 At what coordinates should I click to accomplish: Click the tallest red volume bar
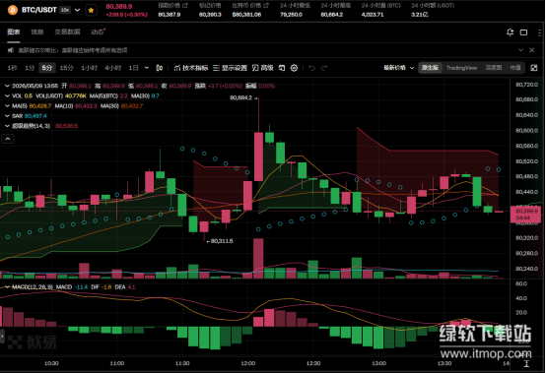258,258
